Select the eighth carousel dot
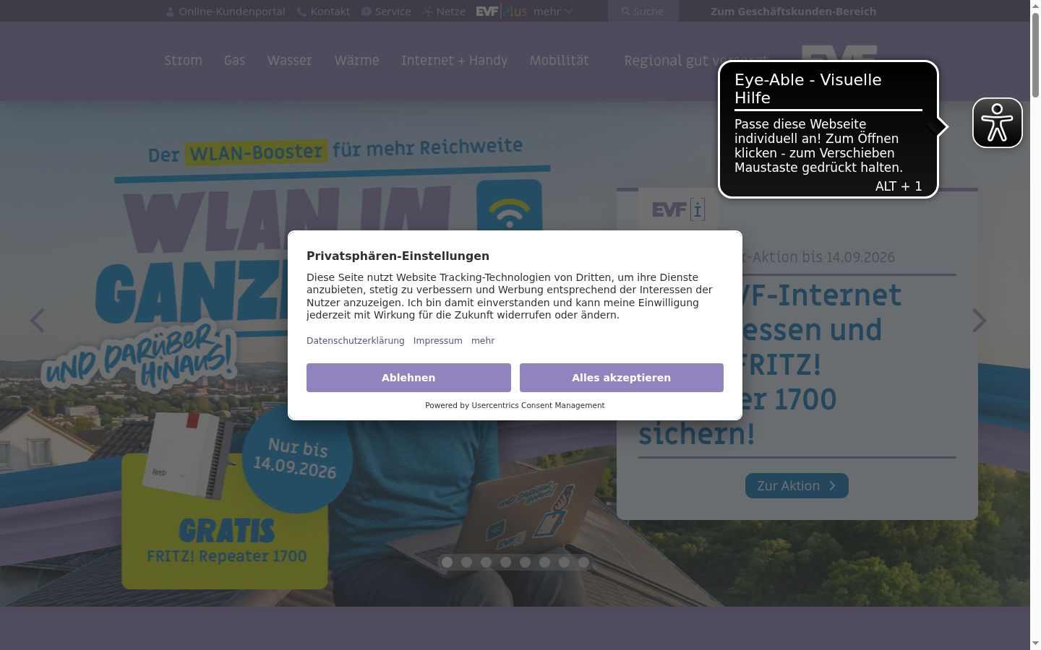This screenshot has height=650, width=1041. click(583, 562)
